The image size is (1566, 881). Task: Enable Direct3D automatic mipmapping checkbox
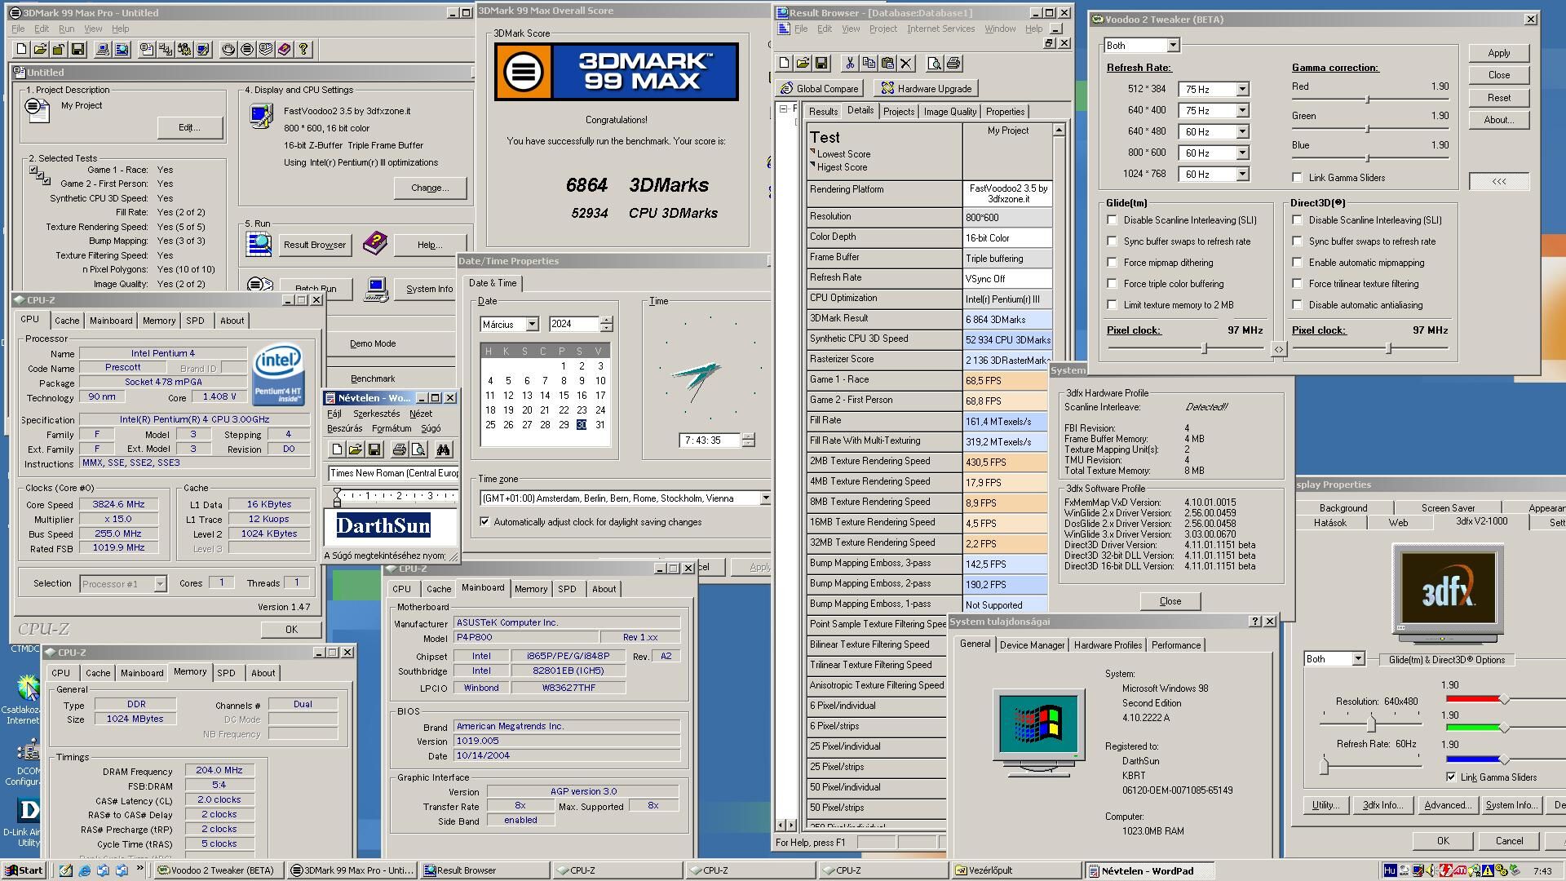pos(1297,263)
